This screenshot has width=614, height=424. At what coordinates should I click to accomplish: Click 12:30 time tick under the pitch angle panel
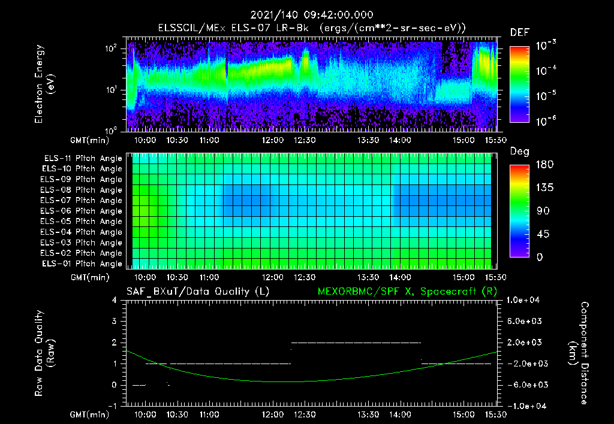(x=304, y=277)
